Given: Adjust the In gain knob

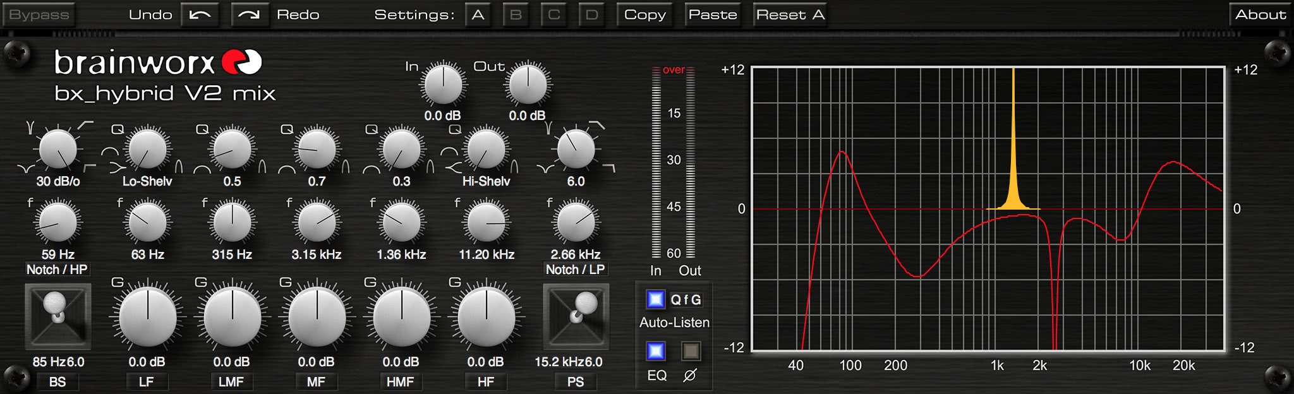Looking at the screenshot, I should click(443, 85).
